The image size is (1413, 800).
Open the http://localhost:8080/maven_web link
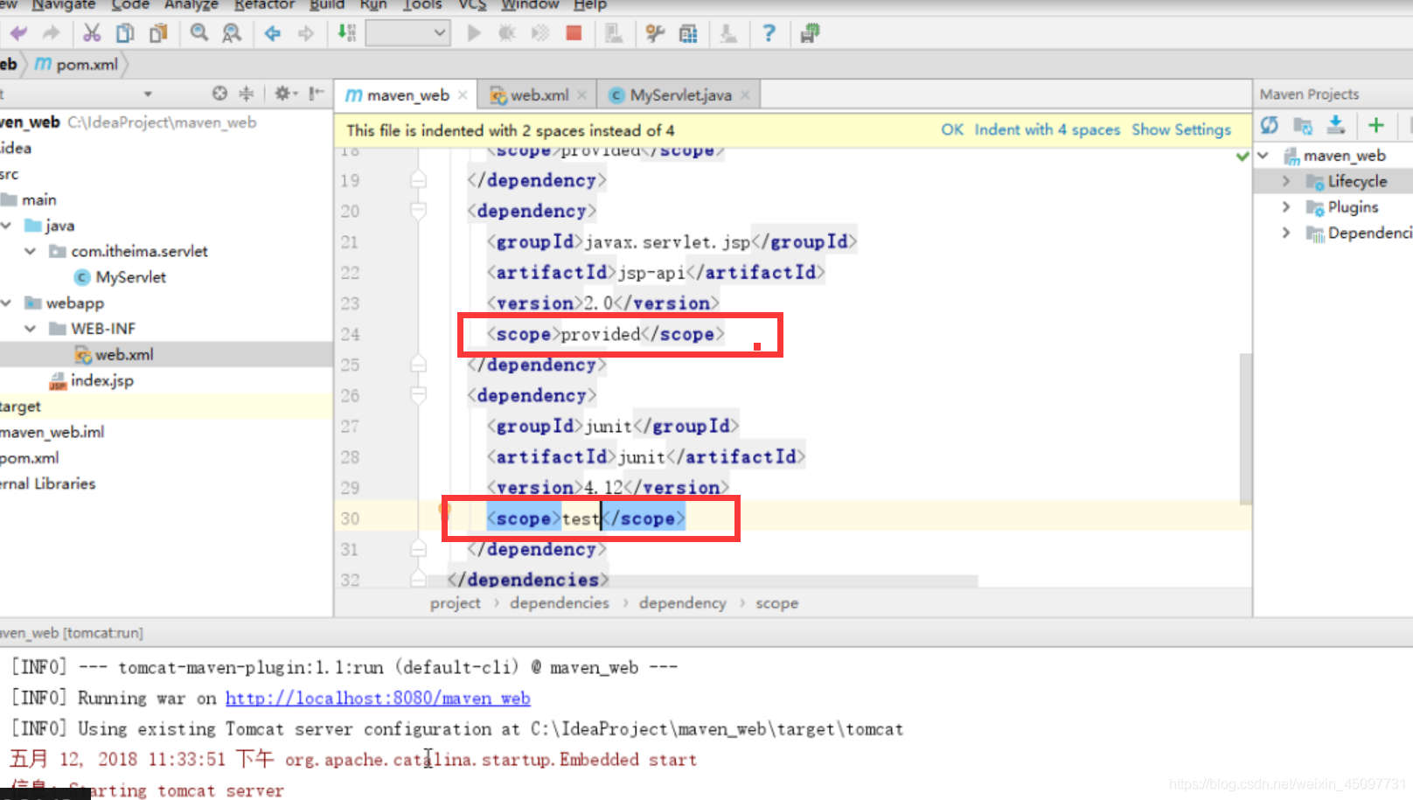378,698
